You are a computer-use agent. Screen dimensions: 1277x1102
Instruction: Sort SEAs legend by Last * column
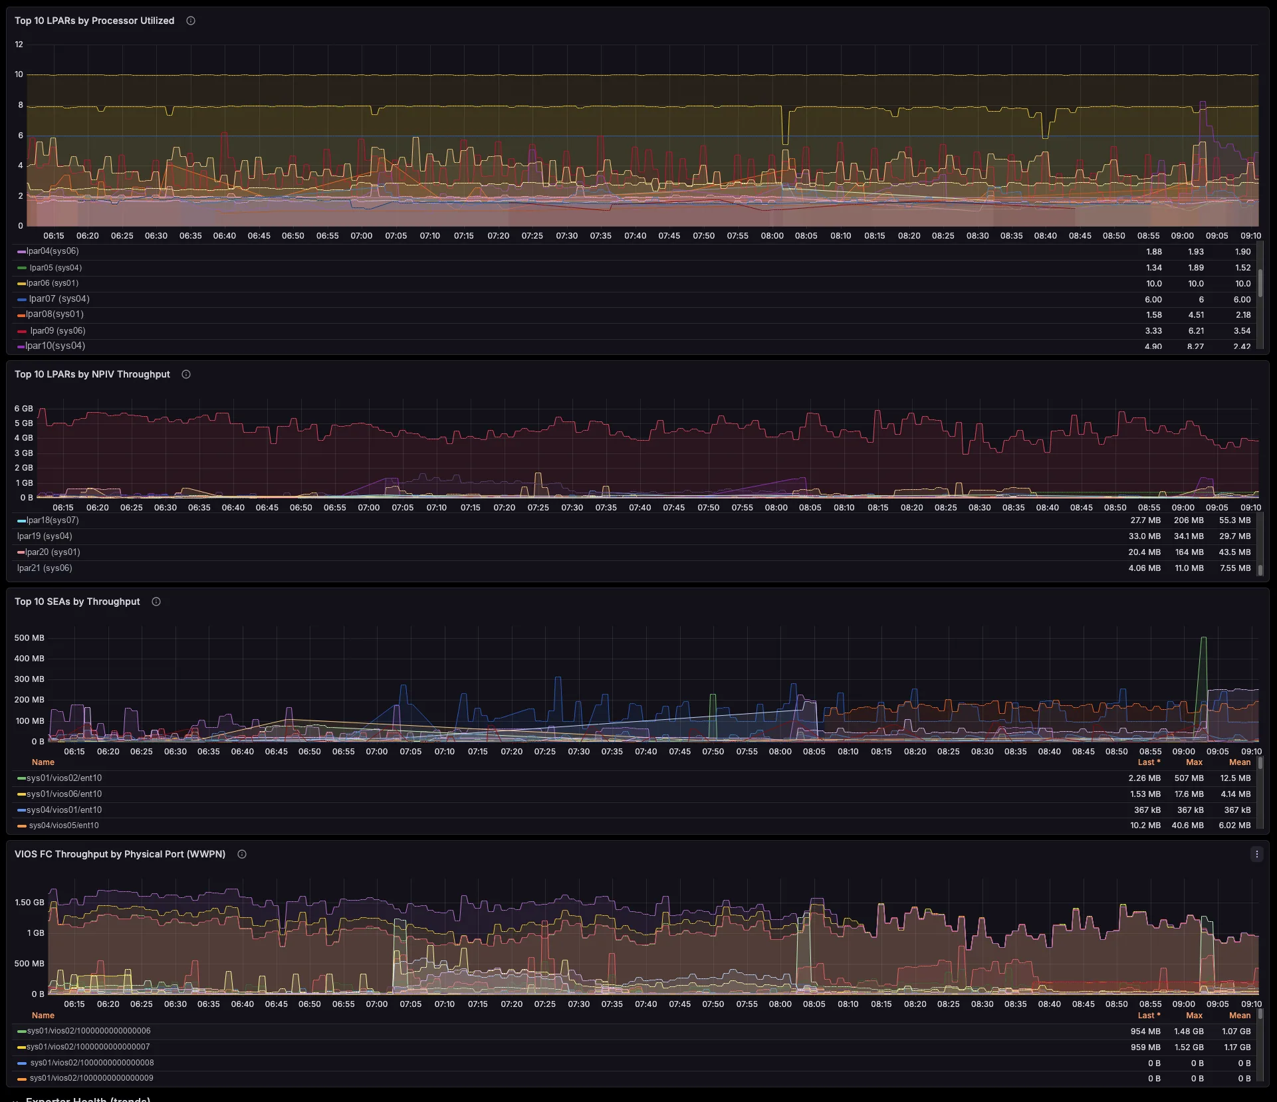[1149, 762]
